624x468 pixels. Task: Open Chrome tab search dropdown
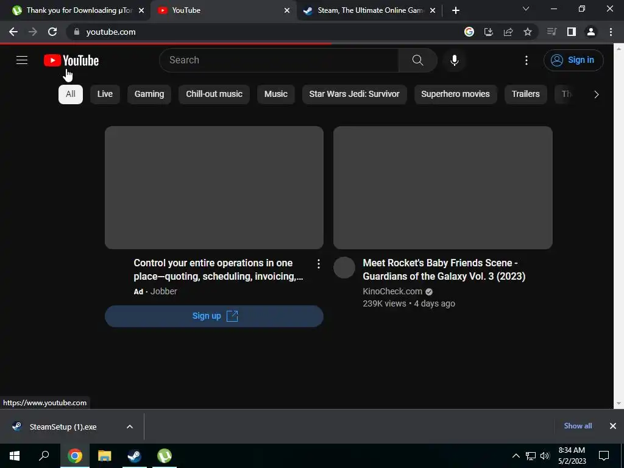click(526, 9)
